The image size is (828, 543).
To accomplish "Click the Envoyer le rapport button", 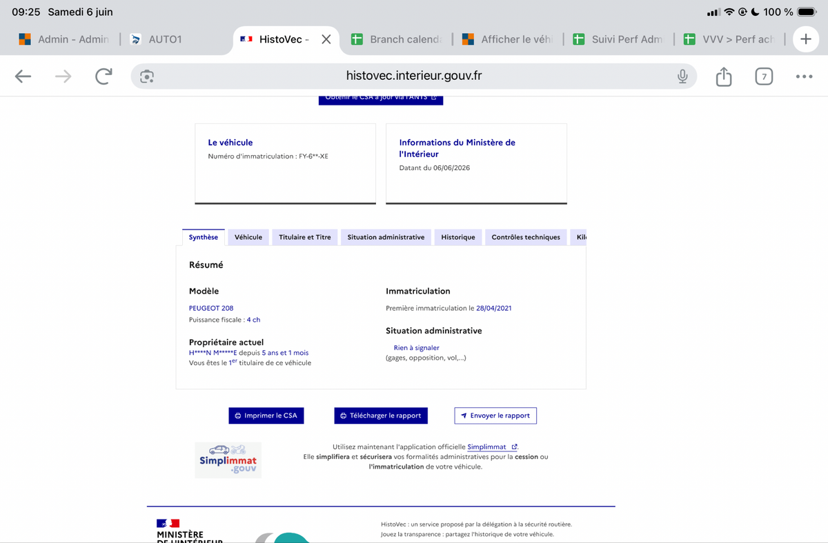I will point(495,416).
